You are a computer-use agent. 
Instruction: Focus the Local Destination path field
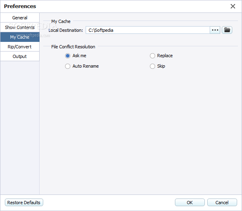pyautogui.click(x=148, y=30)
